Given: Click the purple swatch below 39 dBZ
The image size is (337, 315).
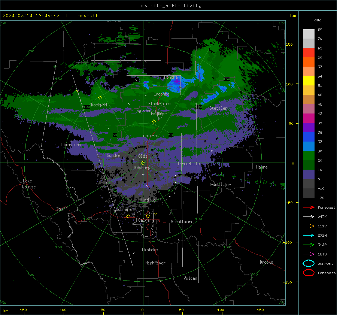Looking at the screenshot, I should point(309,127).
